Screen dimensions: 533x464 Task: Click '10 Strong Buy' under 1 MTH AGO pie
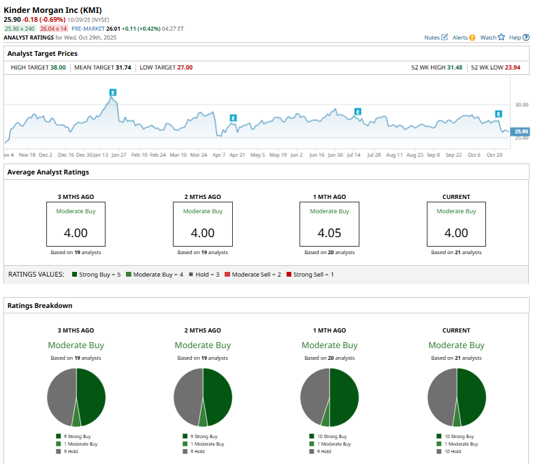(x=332, y=437)
